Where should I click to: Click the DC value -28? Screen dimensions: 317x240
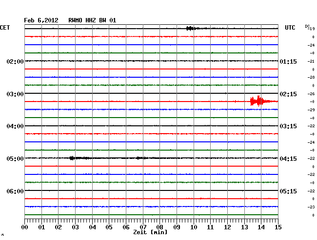tap(311, 77)
